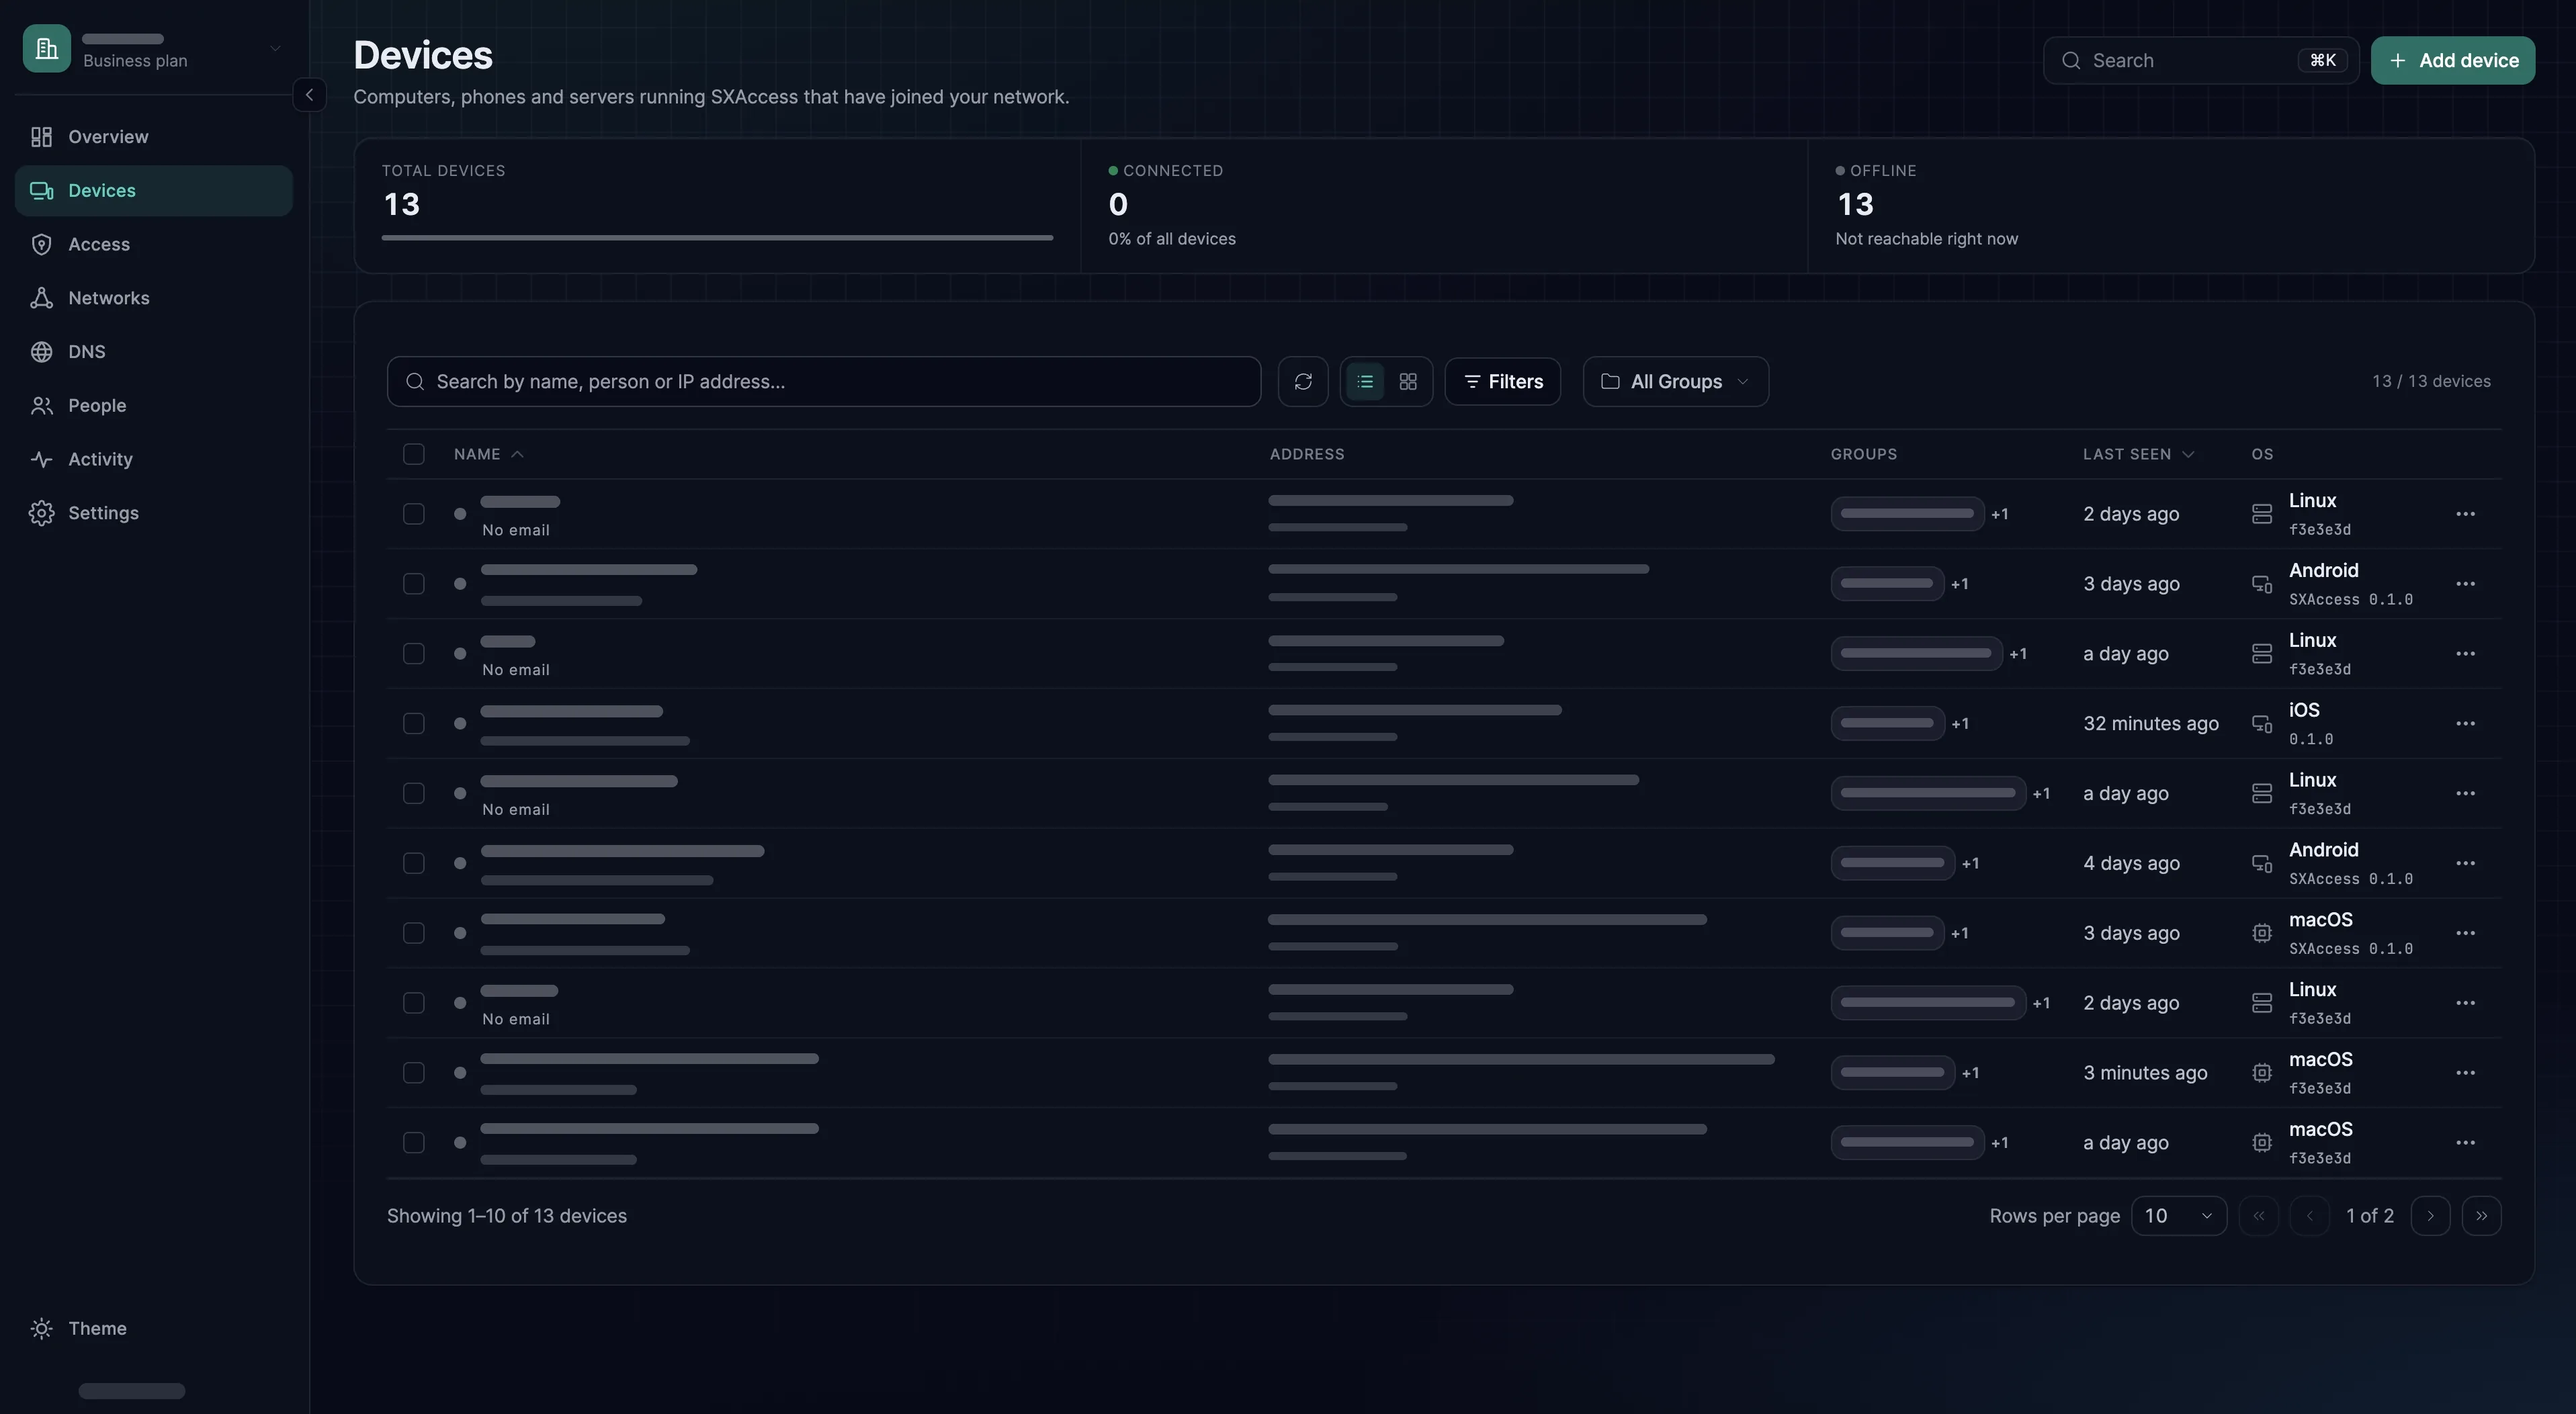Screen dimensions: 2576x1414
Task: Expand the organization switcher chevron
Action: (274, 49)
